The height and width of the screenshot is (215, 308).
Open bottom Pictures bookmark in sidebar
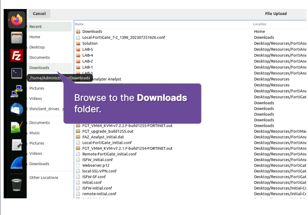(49, 143)
